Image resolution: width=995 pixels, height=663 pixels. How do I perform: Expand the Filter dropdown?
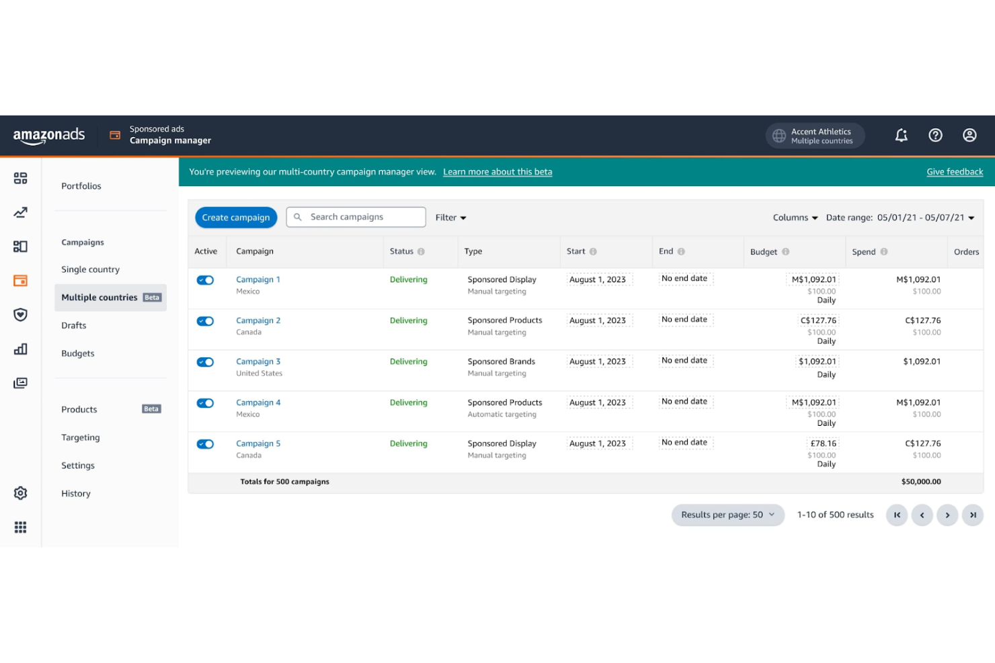point(450,218)
